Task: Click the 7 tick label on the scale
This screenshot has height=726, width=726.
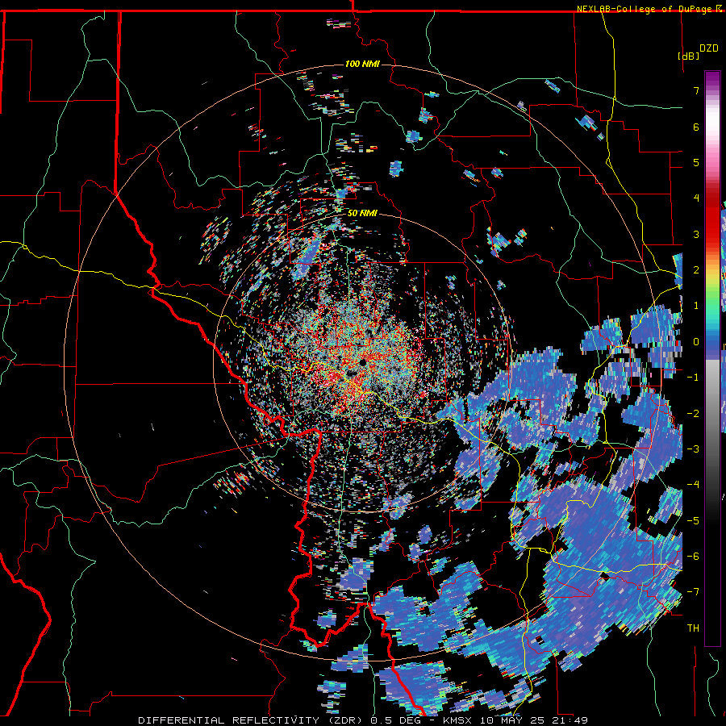Action: [x=696, y=90]
